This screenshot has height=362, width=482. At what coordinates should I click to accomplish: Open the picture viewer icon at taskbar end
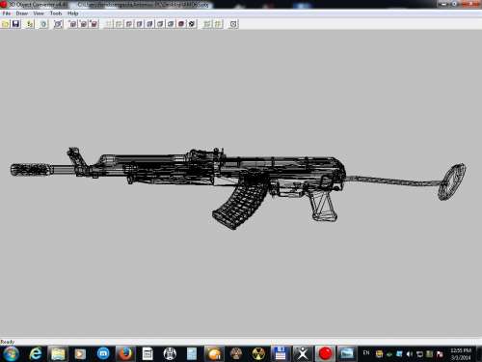pos(347,354)
